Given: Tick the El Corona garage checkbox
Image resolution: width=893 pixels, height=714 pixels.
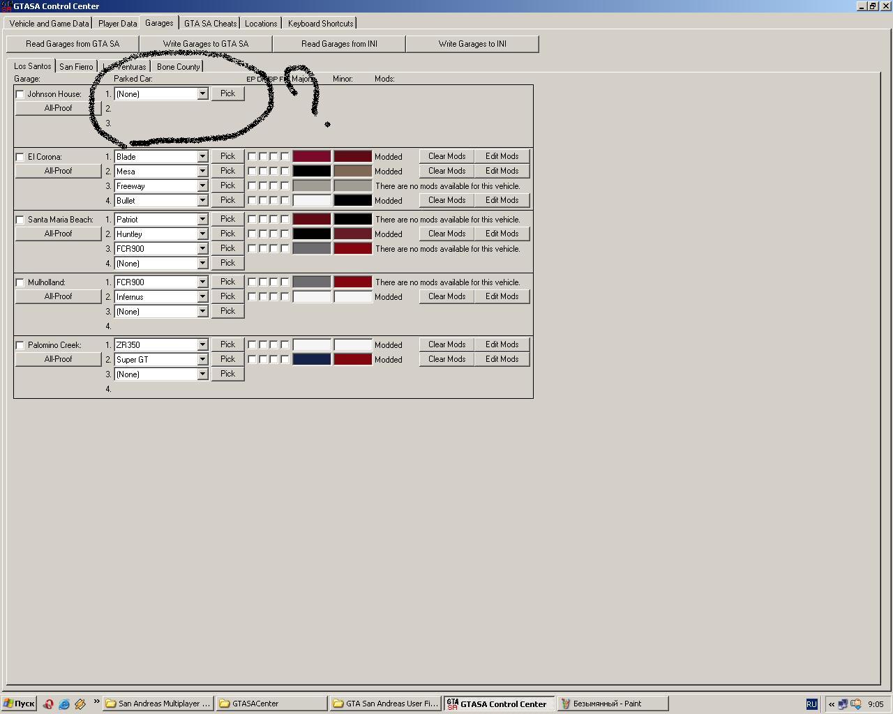Looking at the screenshot, I should 20,157.
